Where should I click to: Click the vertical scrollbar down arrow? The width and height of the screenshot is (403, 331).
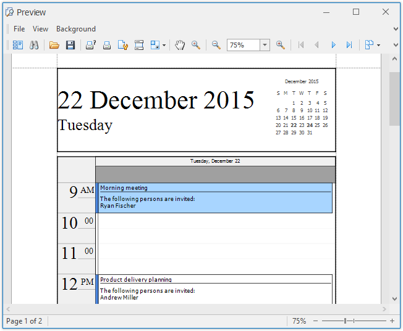[x=394, y=299]
